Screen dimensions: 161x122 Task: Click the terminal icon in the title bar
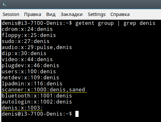tap(4, 4)
